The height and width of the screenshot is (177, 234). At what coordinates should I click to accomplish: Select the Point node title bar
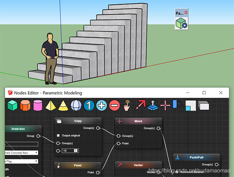click(x=78, y=165)
